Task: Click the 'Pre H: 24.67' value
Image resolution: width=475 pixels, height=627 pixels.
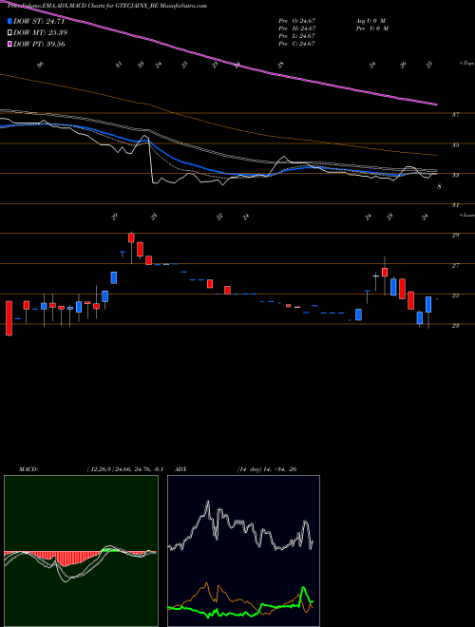Action: [x=297, y=28]
